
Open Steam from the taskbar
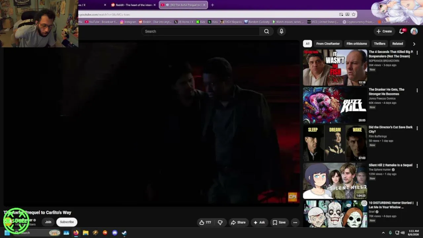(x=124, y=233)
